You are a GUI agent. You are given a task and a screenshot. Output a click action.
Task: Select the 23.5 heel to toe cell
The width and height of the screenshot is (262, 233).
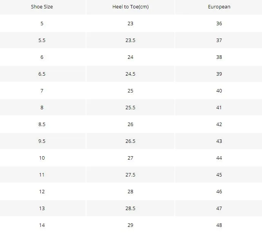click(x=130, y=40)
